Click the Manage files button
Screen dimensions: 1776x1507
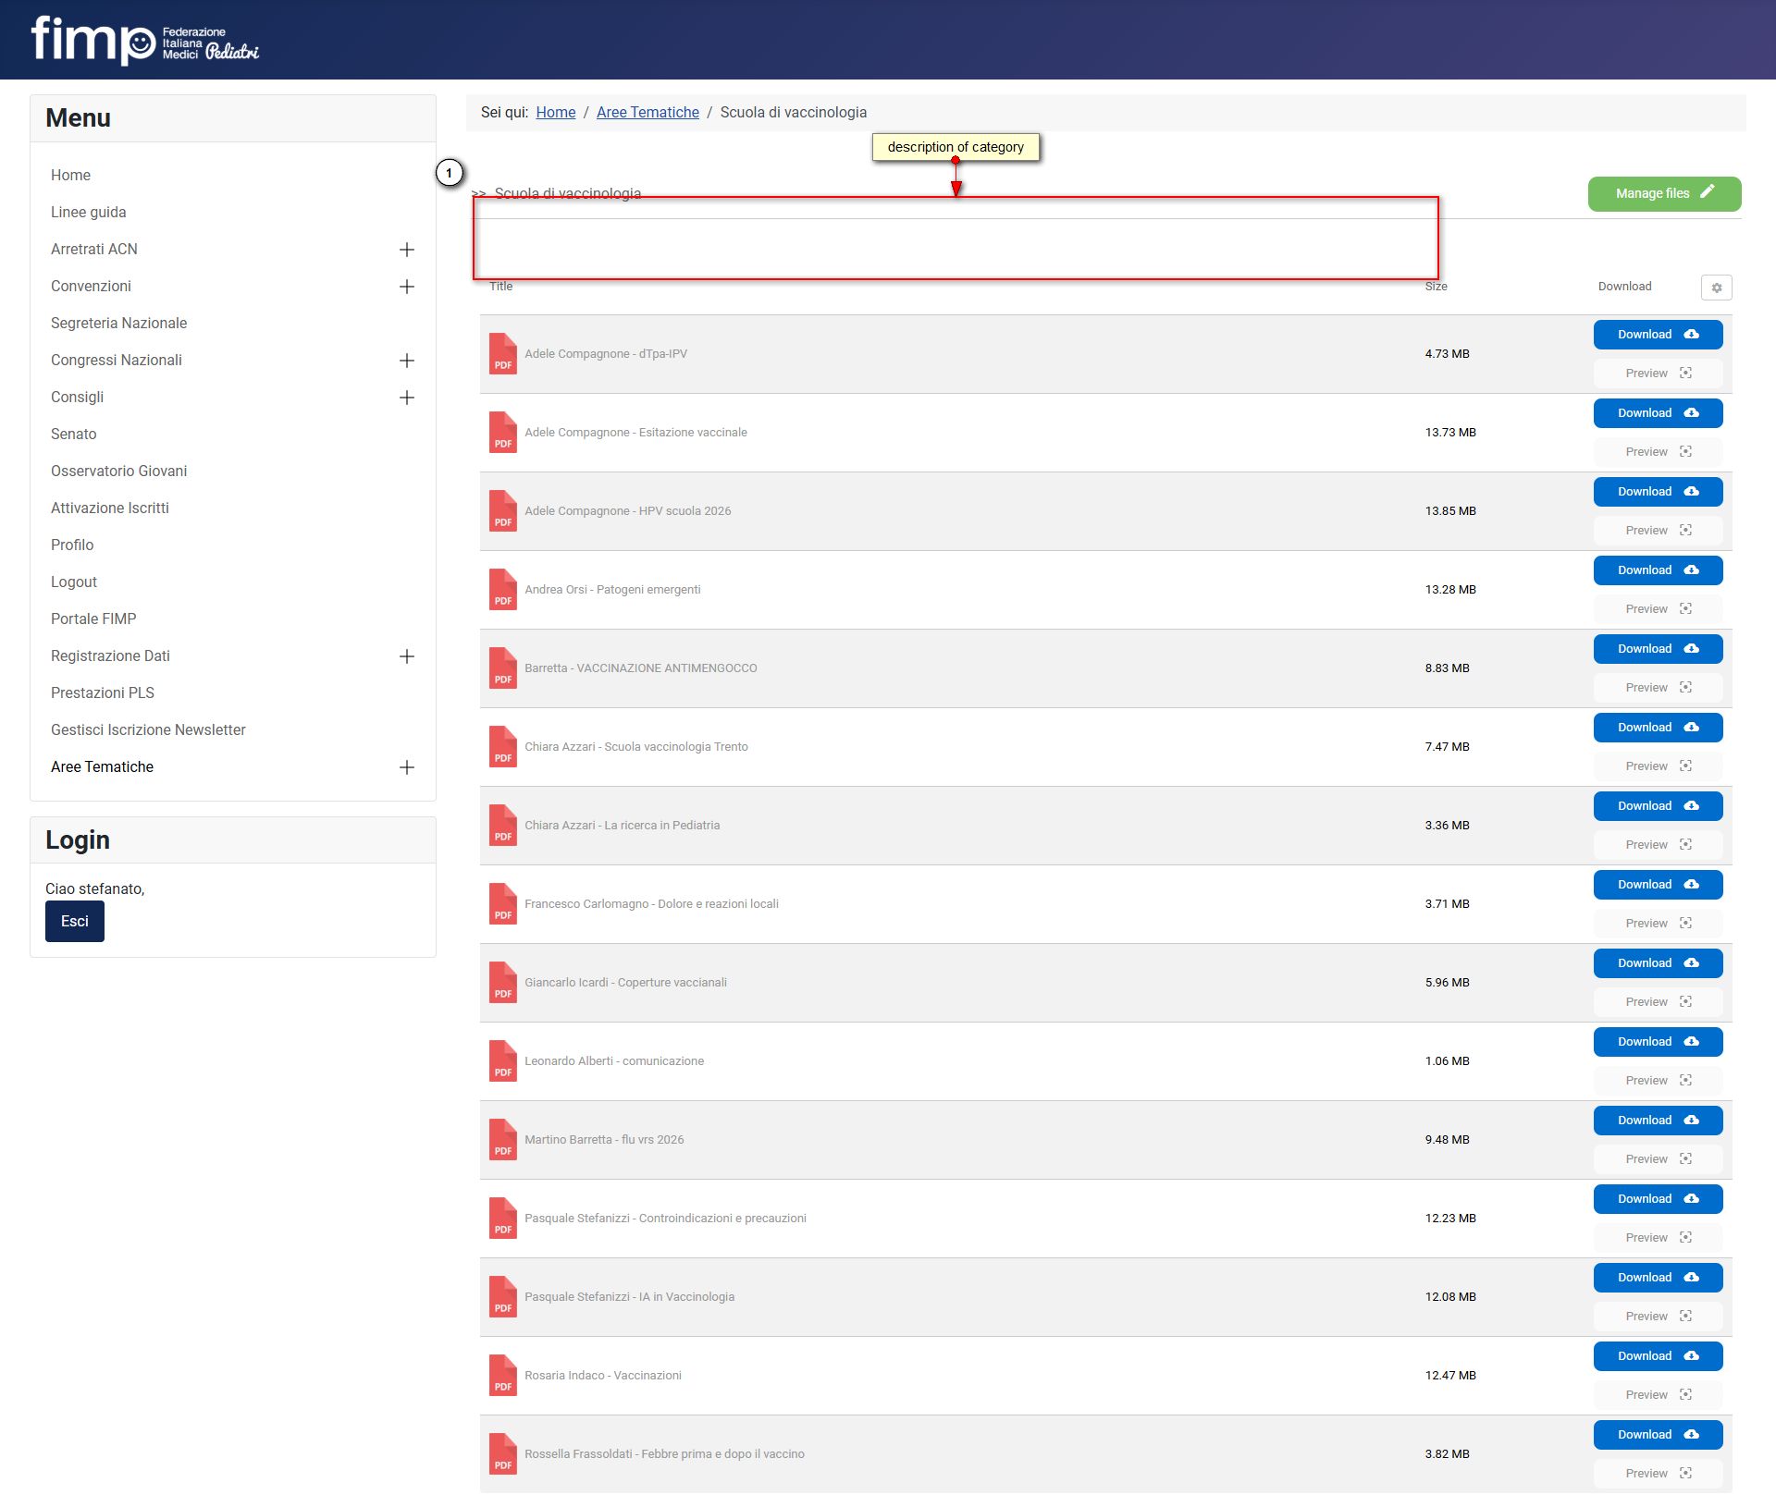click(1664, 193)
